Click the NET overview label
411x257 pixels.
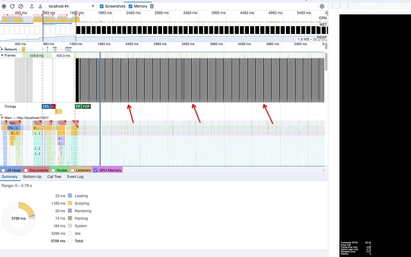click(x=323, y=24)
